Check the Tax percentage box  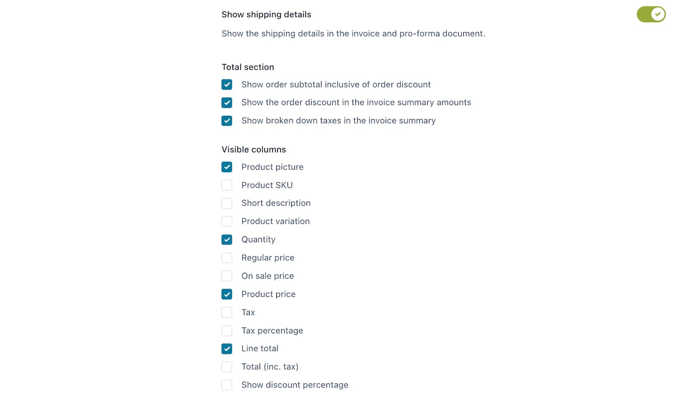pyautogui.click(x=227, y=331)
